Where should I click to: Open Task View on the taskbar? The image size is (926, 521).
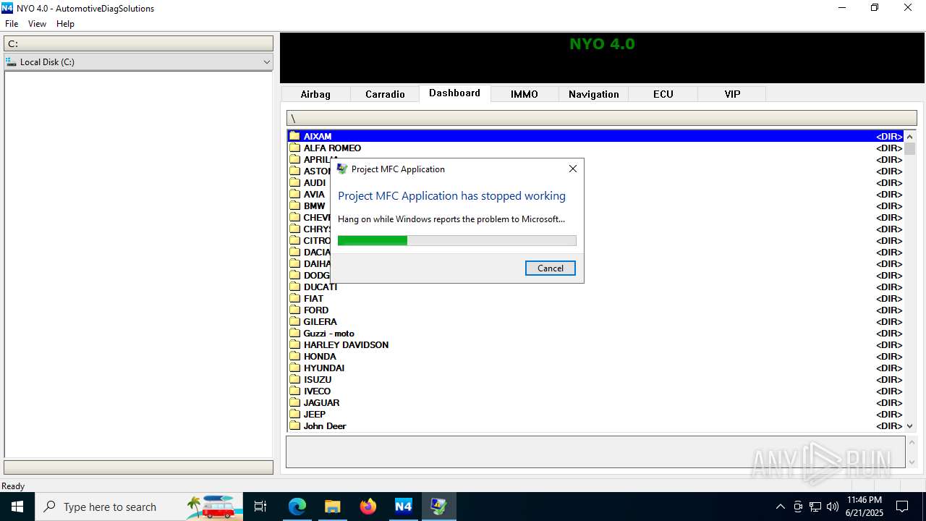point(260,507)
